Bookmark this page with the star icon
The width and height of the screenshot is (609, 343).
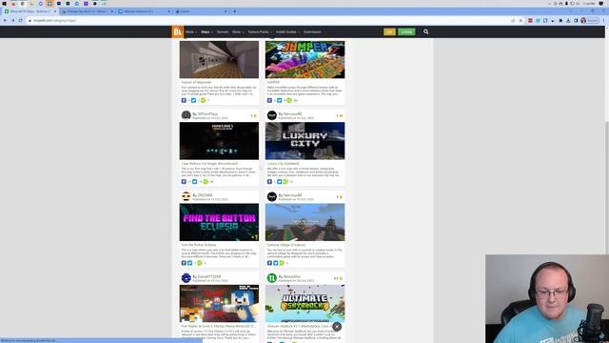point(521,20)
